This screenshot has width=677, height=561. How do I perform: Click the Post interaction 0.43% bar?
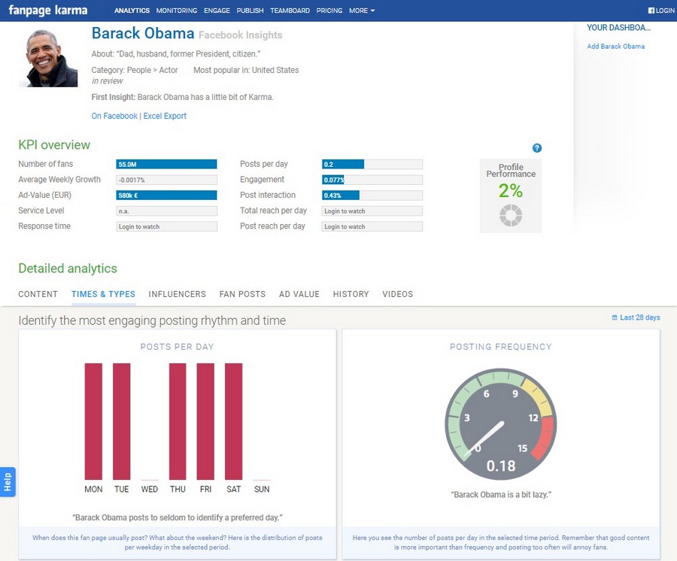(x=372, y=196)
